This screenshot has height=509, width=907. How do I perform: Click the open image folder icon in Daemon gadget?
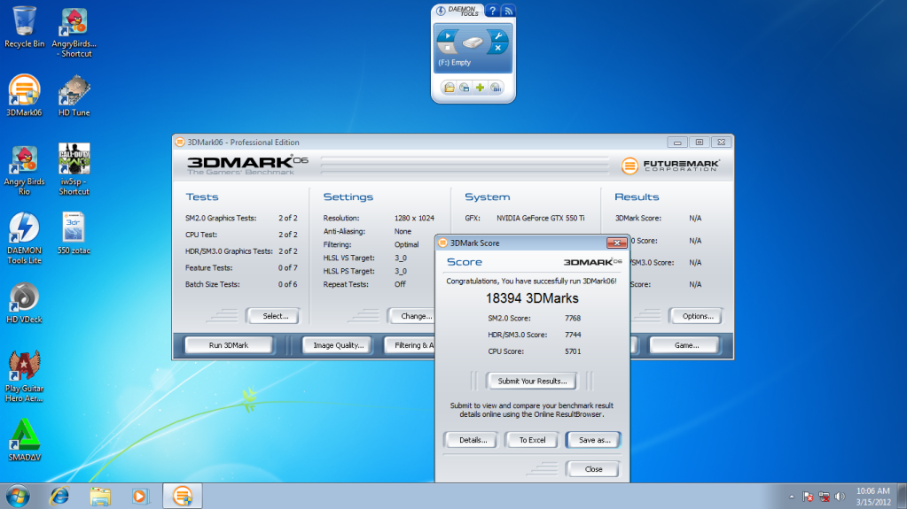point(449,88)
